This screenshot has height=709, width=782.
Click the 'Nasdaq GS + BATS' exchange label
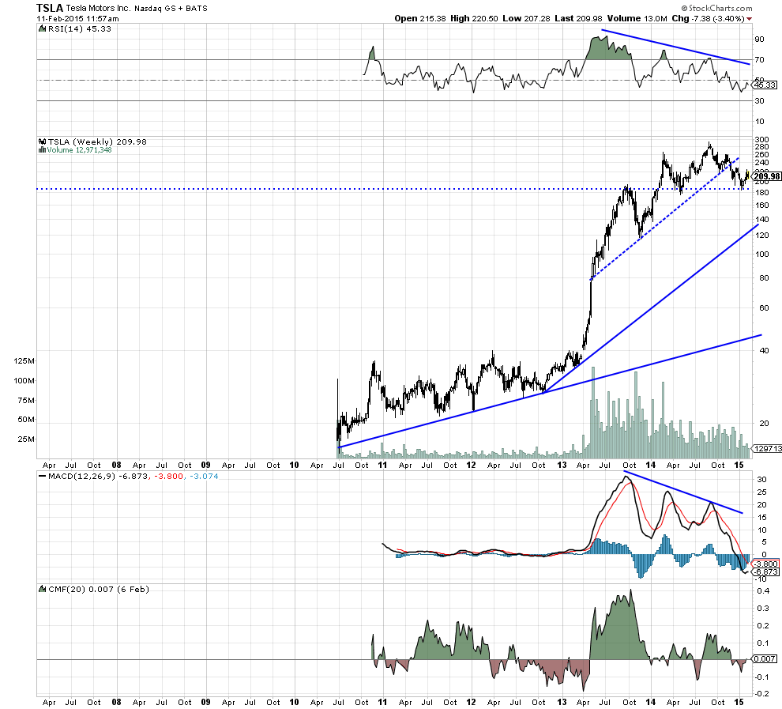point(171,9)
